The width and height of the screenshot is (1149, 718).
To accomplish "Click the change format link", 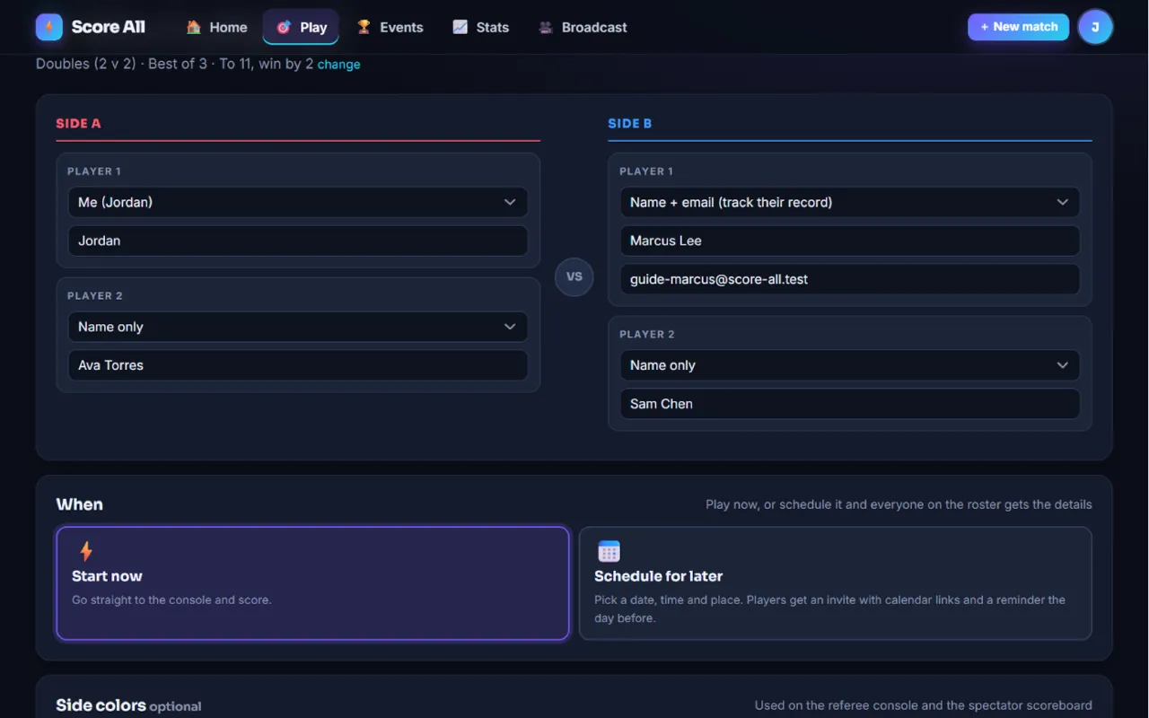I will (338, 65).
